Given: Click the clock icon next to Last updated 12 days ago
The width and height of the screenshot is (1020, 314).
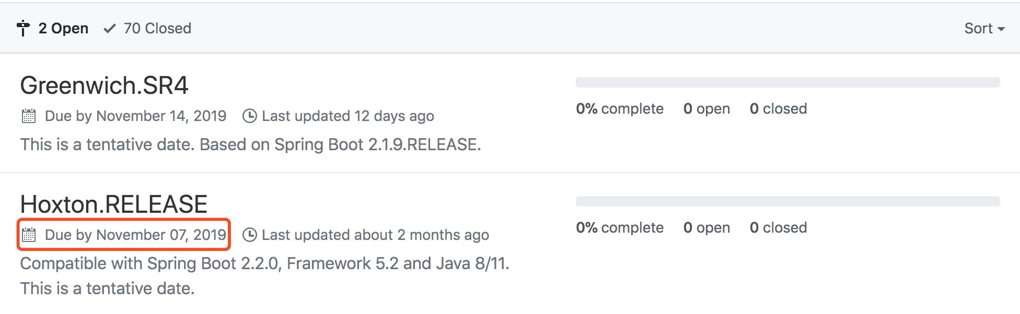Looking at the screenshot, I should 250,116.
